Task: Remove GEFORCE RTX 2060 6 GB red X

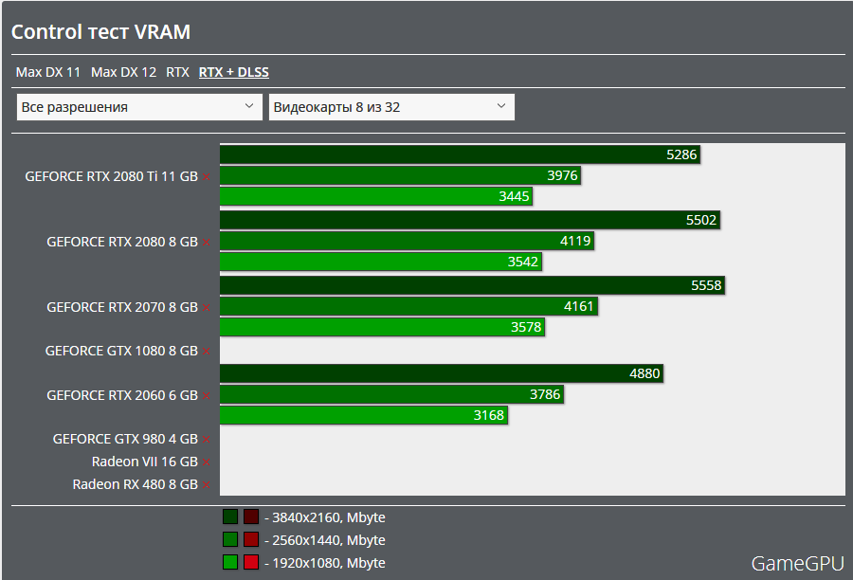Action: tap(207, 396)
